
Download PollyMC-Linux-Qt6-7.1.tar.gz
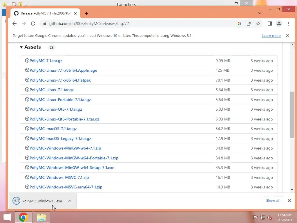tap(56, 109)
